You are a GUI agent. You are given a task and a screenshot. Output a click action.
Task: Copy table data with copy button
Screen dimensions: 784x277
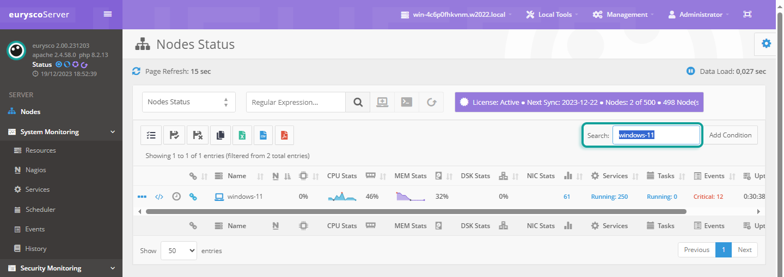point(220,135)
